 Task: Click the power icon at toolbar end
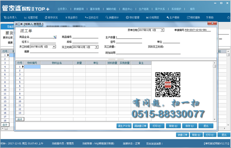coord(228,17)
